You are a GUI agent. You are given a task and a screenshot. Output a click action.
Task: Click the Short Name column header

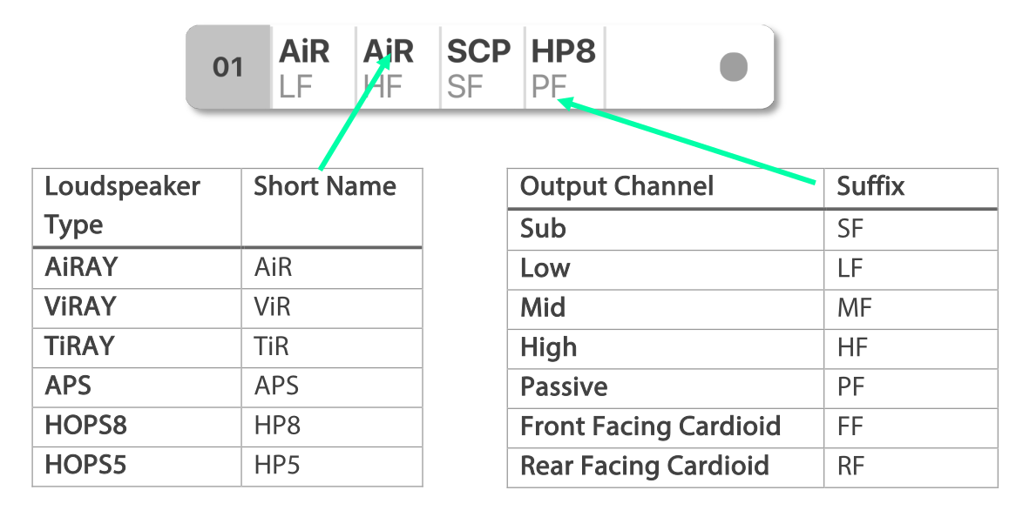324,186
